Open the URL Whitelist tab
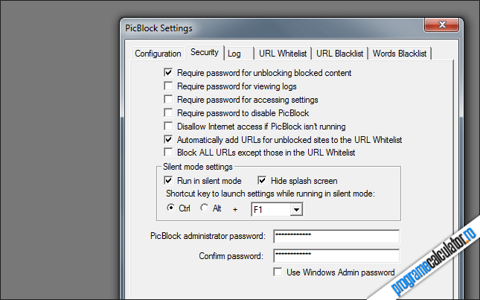480x300 pixels. pyautogui.click(x=283, y=54)
